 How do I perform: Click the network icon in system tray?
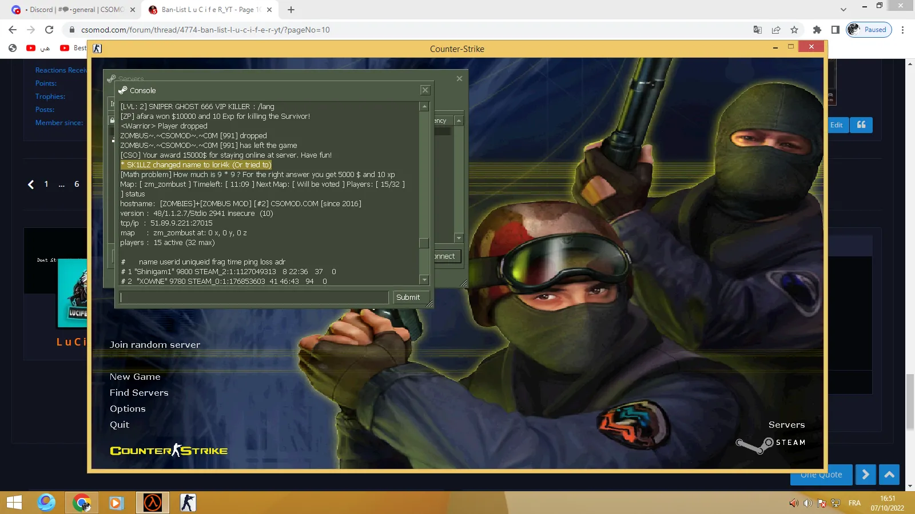pos(835,503)
